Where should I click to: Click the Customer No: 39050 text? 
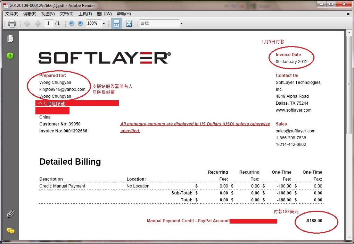[x=60, y=124]
